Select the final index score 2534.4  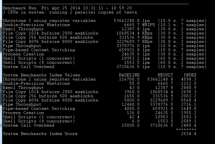189,134
